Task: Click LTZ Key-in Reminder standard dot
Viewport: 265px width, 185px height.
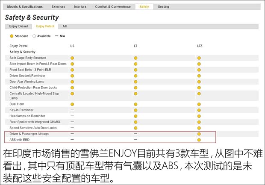Action: [199, 110]
